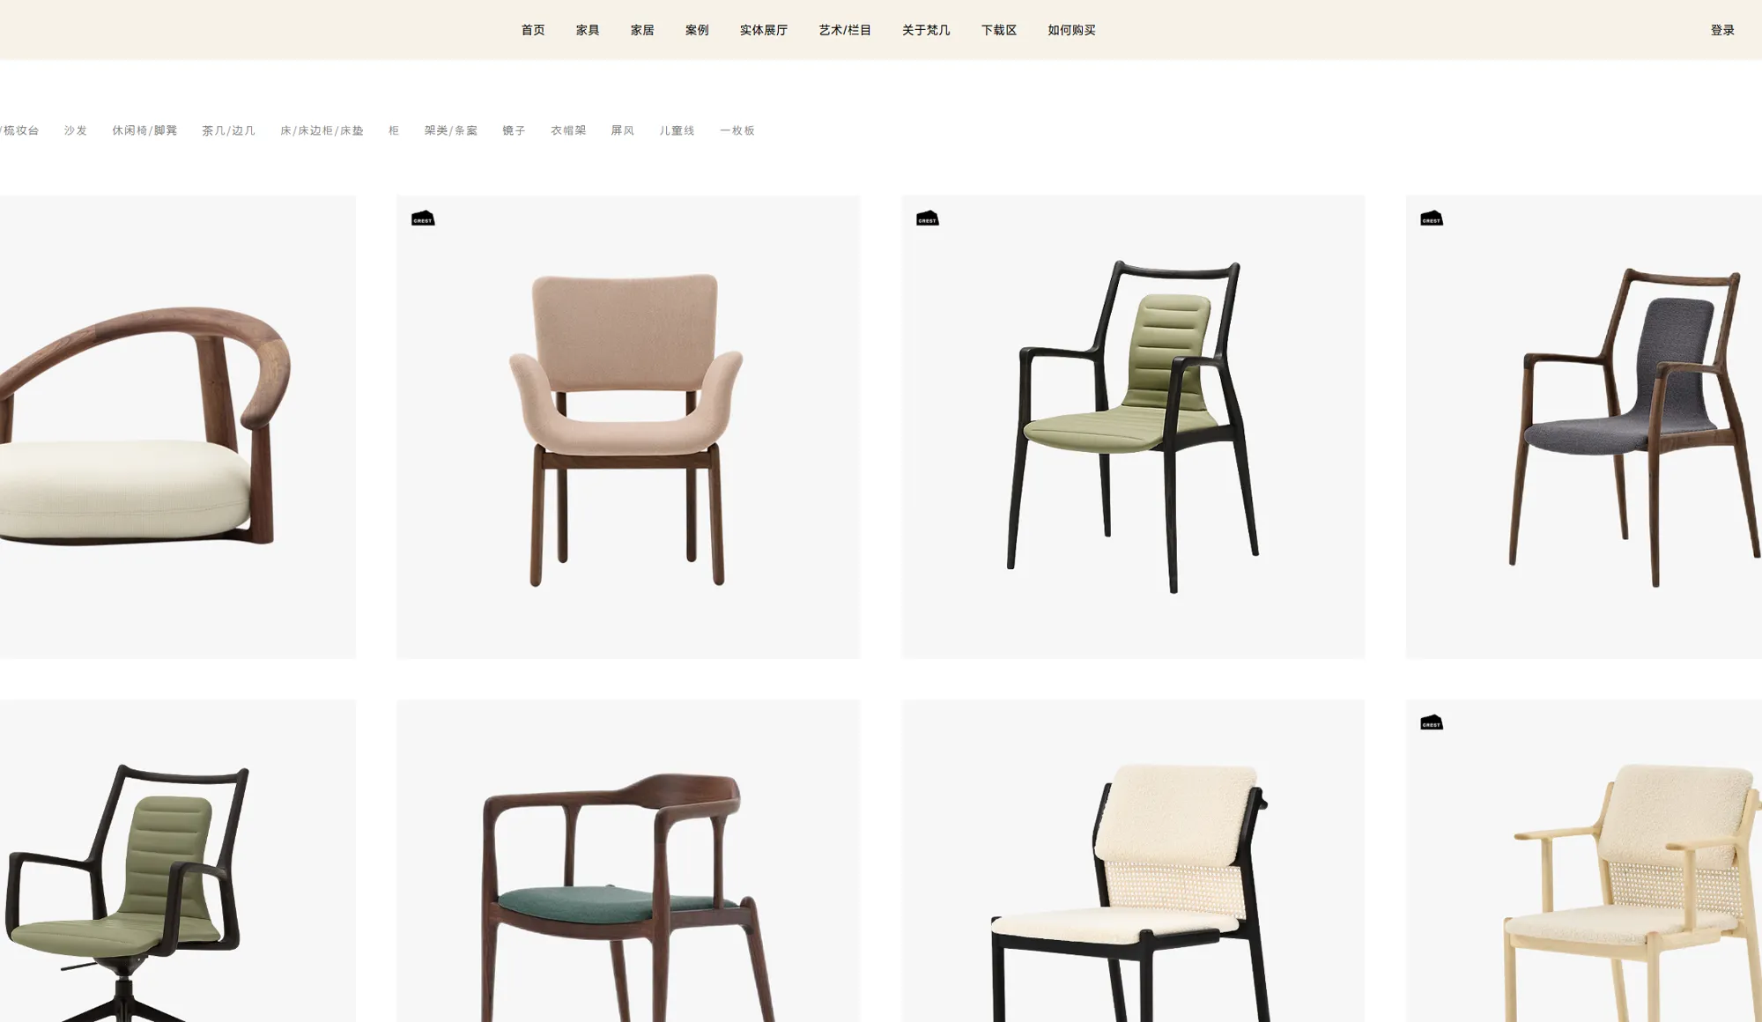This screenshot has height=1022, width=1762.
Task: Click the CREST badge on the light wood rattan chair
Action: (1432, 722)
